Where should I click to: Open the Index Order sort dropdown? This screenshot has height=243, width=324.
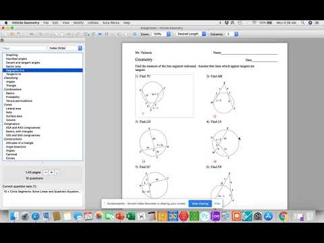pyautogui.click(x=65, y=48)
